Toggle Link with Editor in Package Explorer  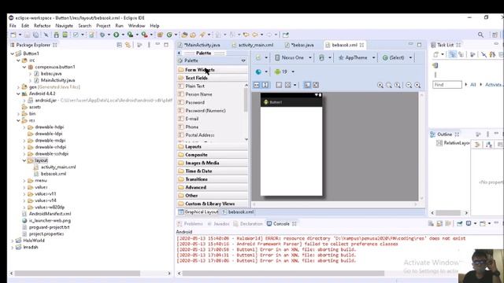tap(128, 45)
